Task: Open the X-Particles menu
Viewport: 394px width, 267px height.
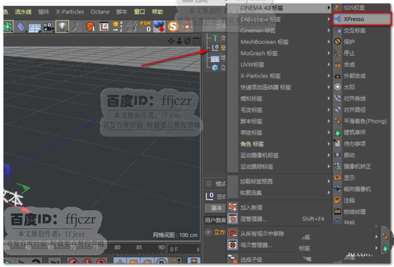Action: (70, 12)
